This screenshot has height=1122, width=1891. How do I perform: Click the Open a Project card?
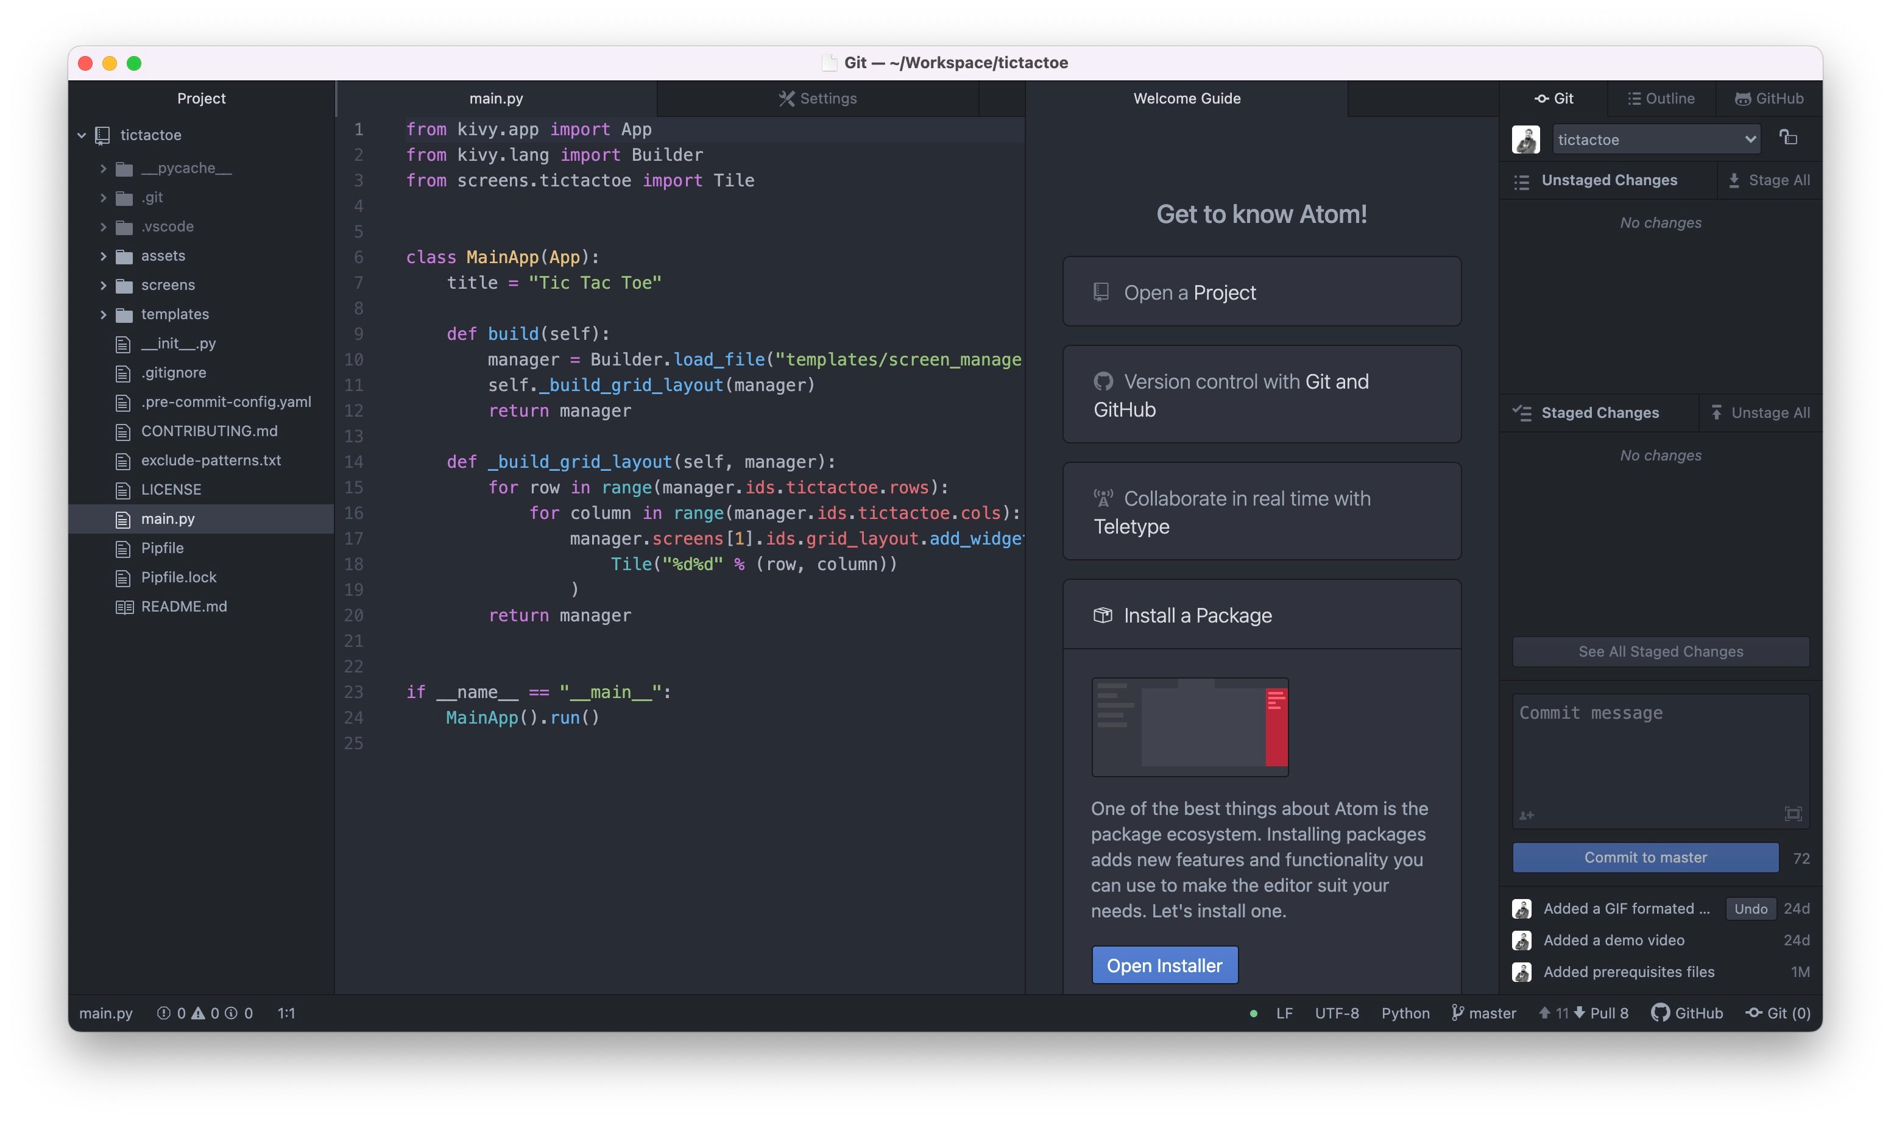coord(1260,291)
